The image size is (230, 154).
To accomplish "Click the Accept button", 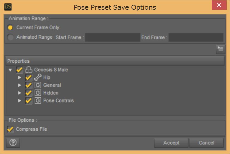I will coord(171,143).
